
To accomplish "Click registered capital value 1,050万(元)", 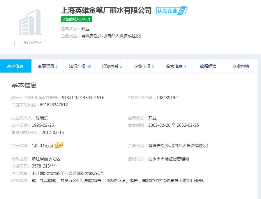I will click(x=42, y=146).
